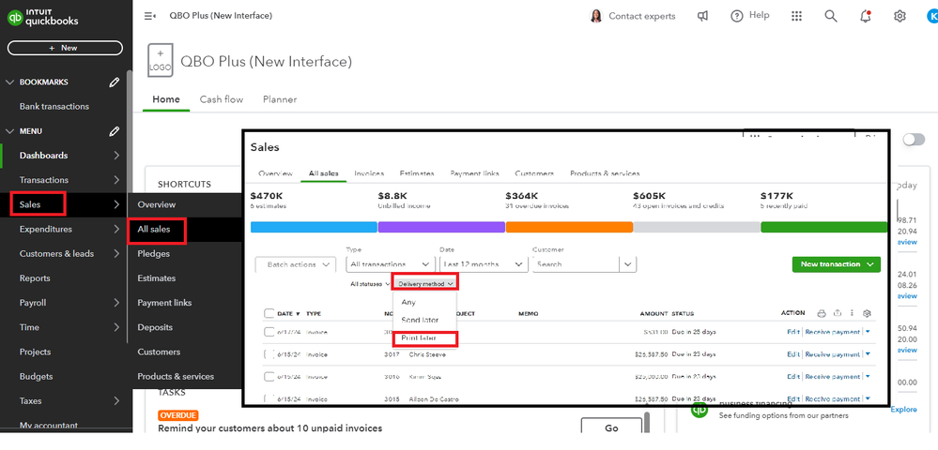Click Edit for invoice 3017
938x450 pixels.
(x=793, y=354)
